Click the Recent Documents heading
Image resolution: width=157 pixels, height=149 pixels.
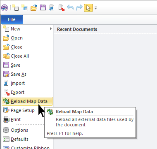[77, 29]
